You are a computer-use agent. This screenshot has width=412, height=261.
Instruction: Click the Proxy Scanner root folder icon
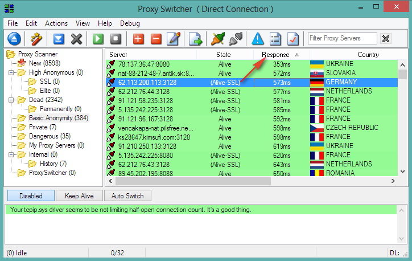tap(11, 54)
